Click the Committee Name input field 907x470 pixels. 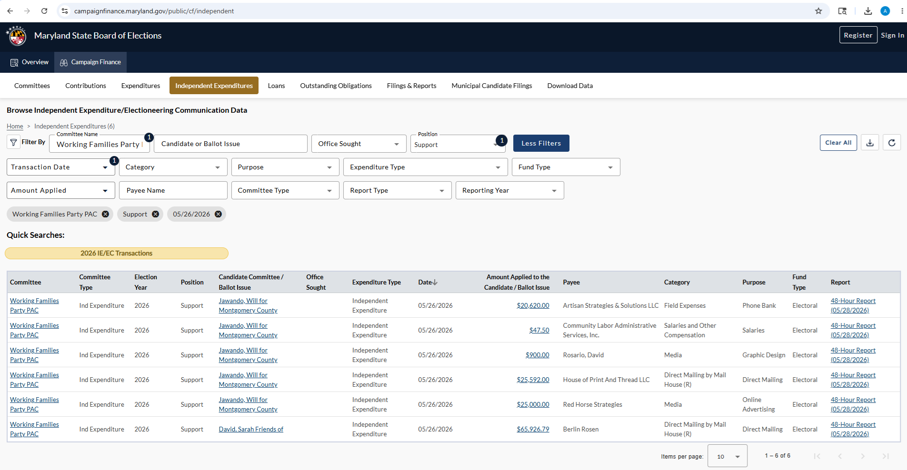100,144
